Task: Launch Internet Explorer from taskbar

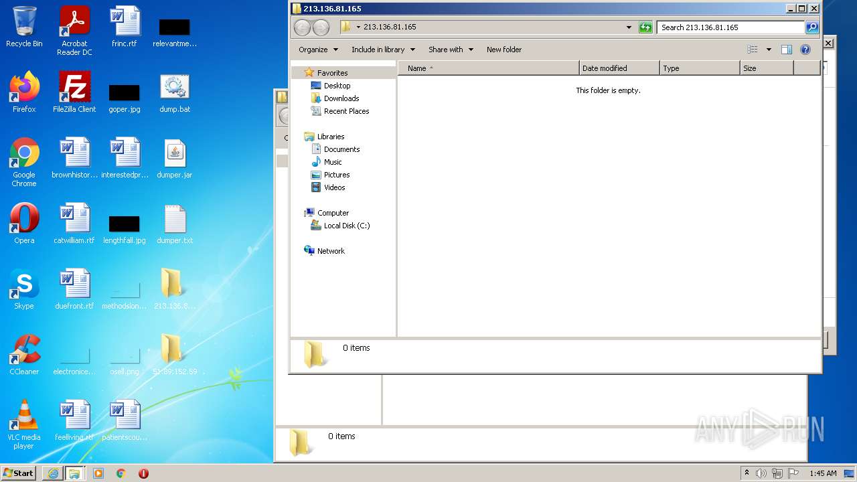Action: point(53,473)
